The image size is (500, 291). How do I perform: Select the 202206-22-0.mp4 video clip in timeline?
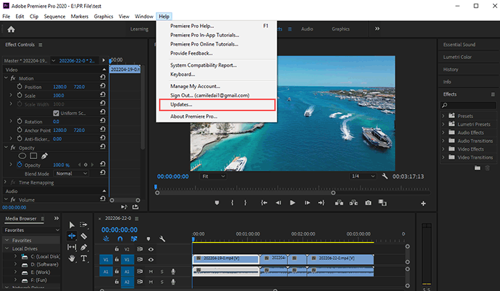coord(340,259)
